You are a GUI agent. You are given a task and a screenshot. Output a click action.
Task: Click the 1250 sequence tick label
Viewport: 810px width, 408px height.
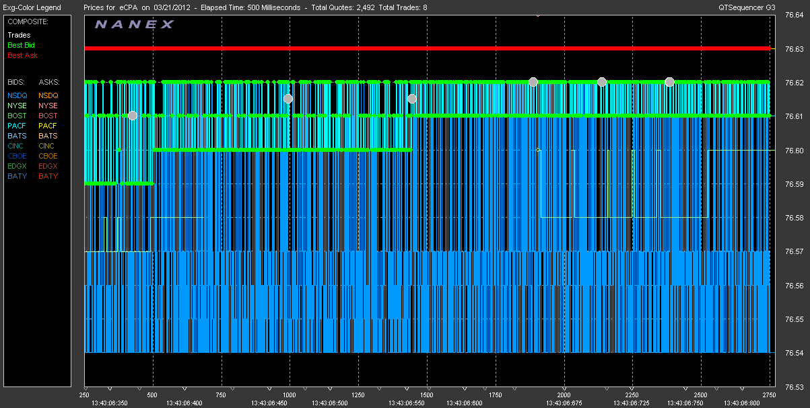(x=358, y=395)
